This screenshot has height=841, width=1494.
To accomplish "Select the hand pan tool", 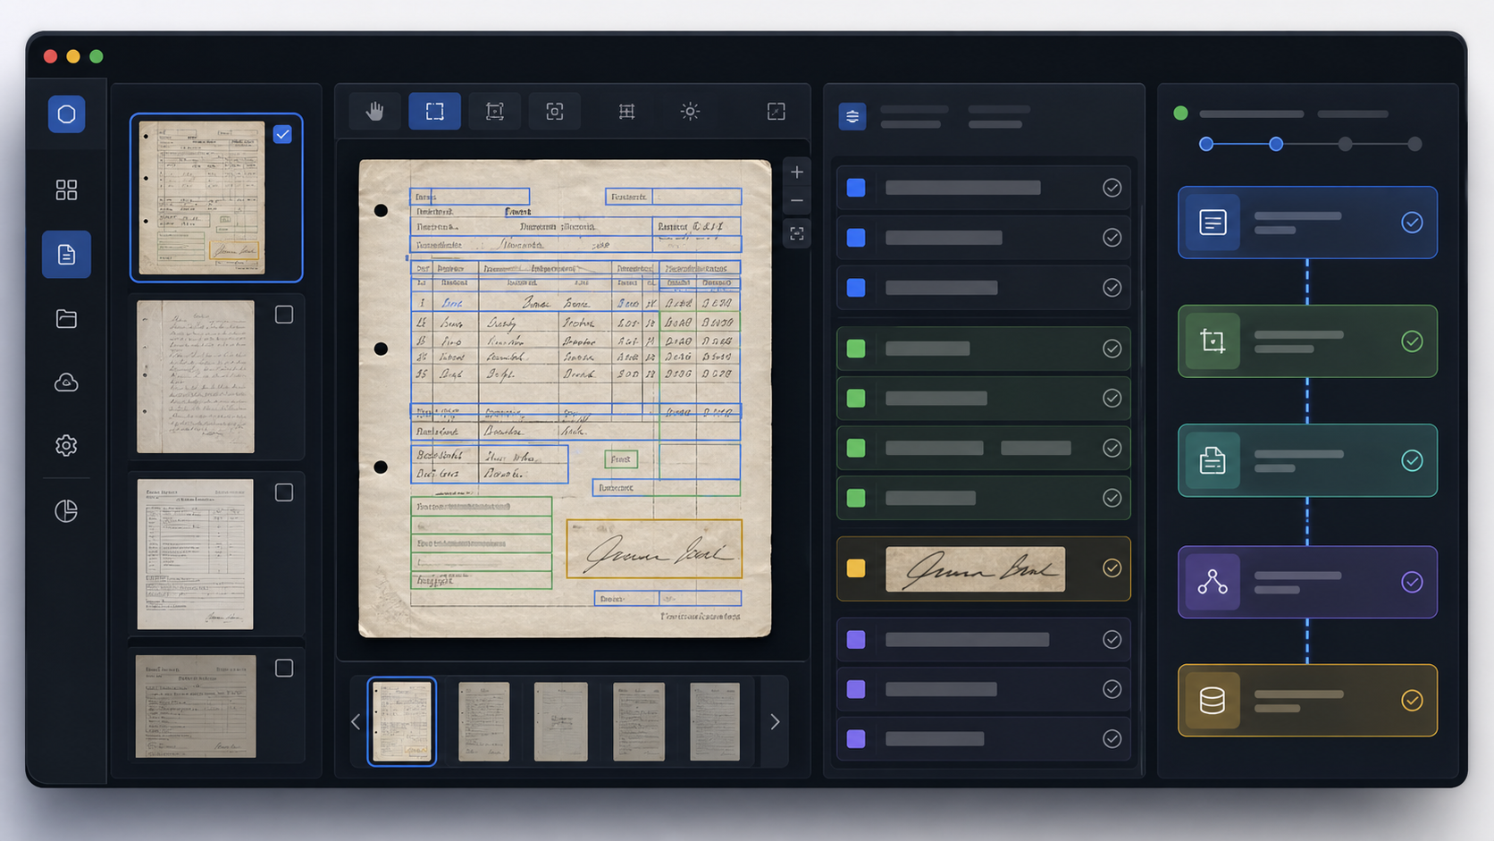I will [x=374, y=111].
